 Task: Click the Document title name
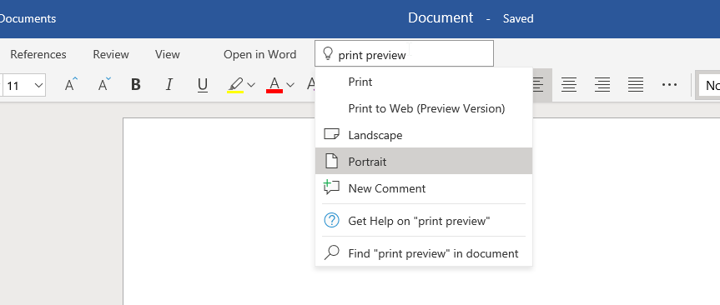[x=441, y=17]
